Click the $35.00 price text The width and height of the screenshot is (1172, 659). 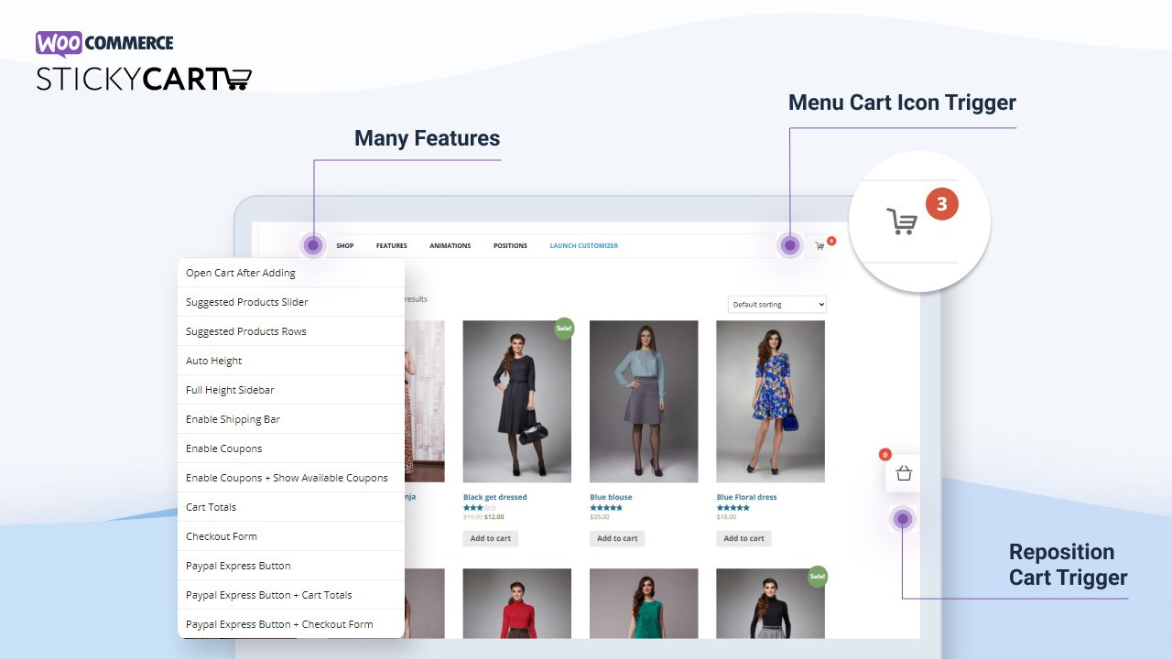click(x=600, y=517)
